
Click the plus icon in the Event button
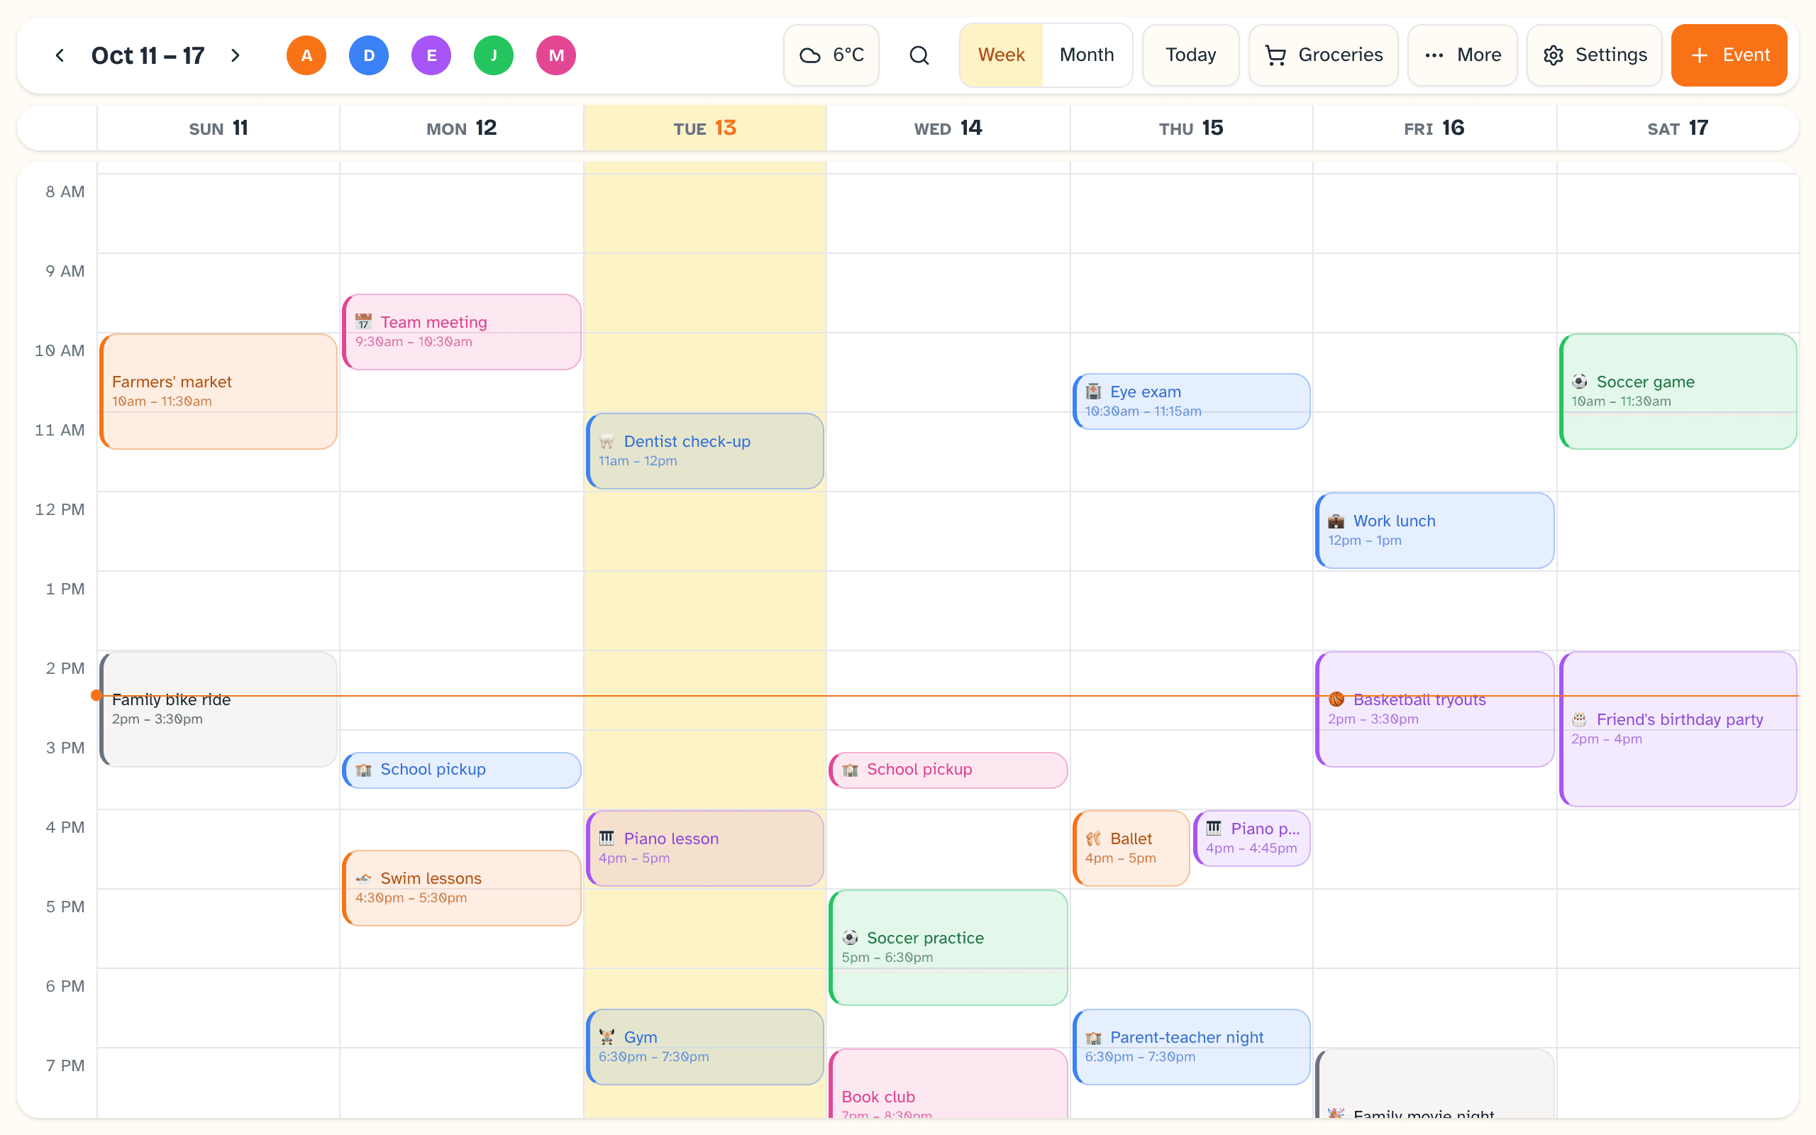[1700, 55]
